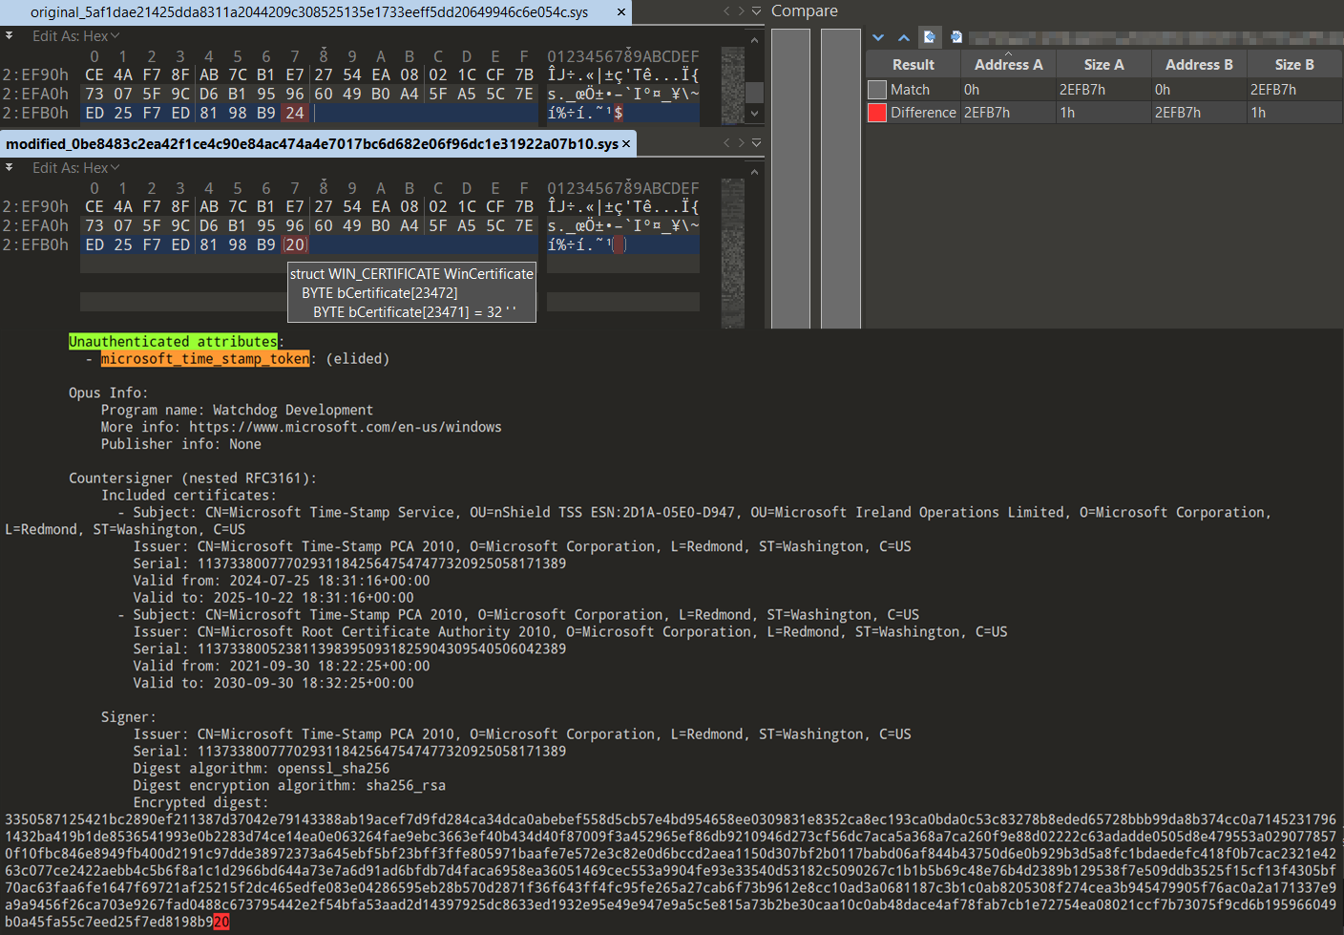Collapse modified pane with double-chevron icon

point(9,167)
